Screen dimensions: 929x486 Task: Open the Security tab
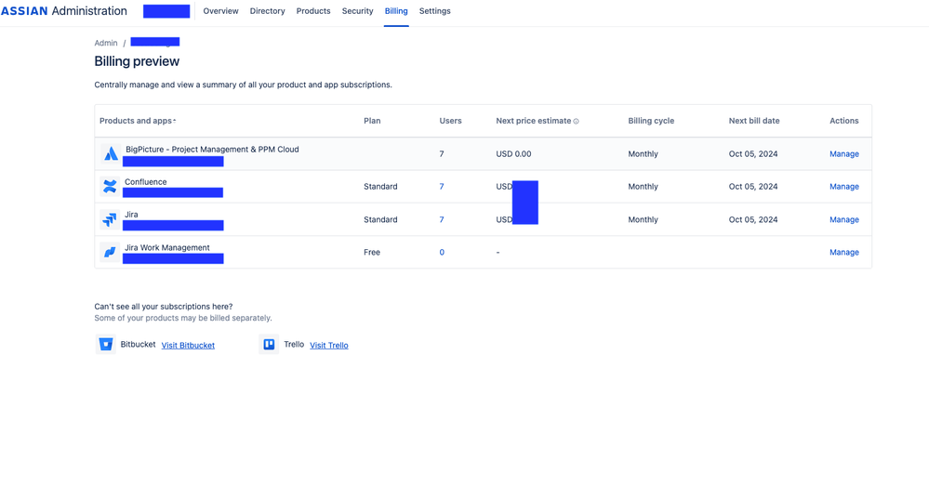[357, 11]
